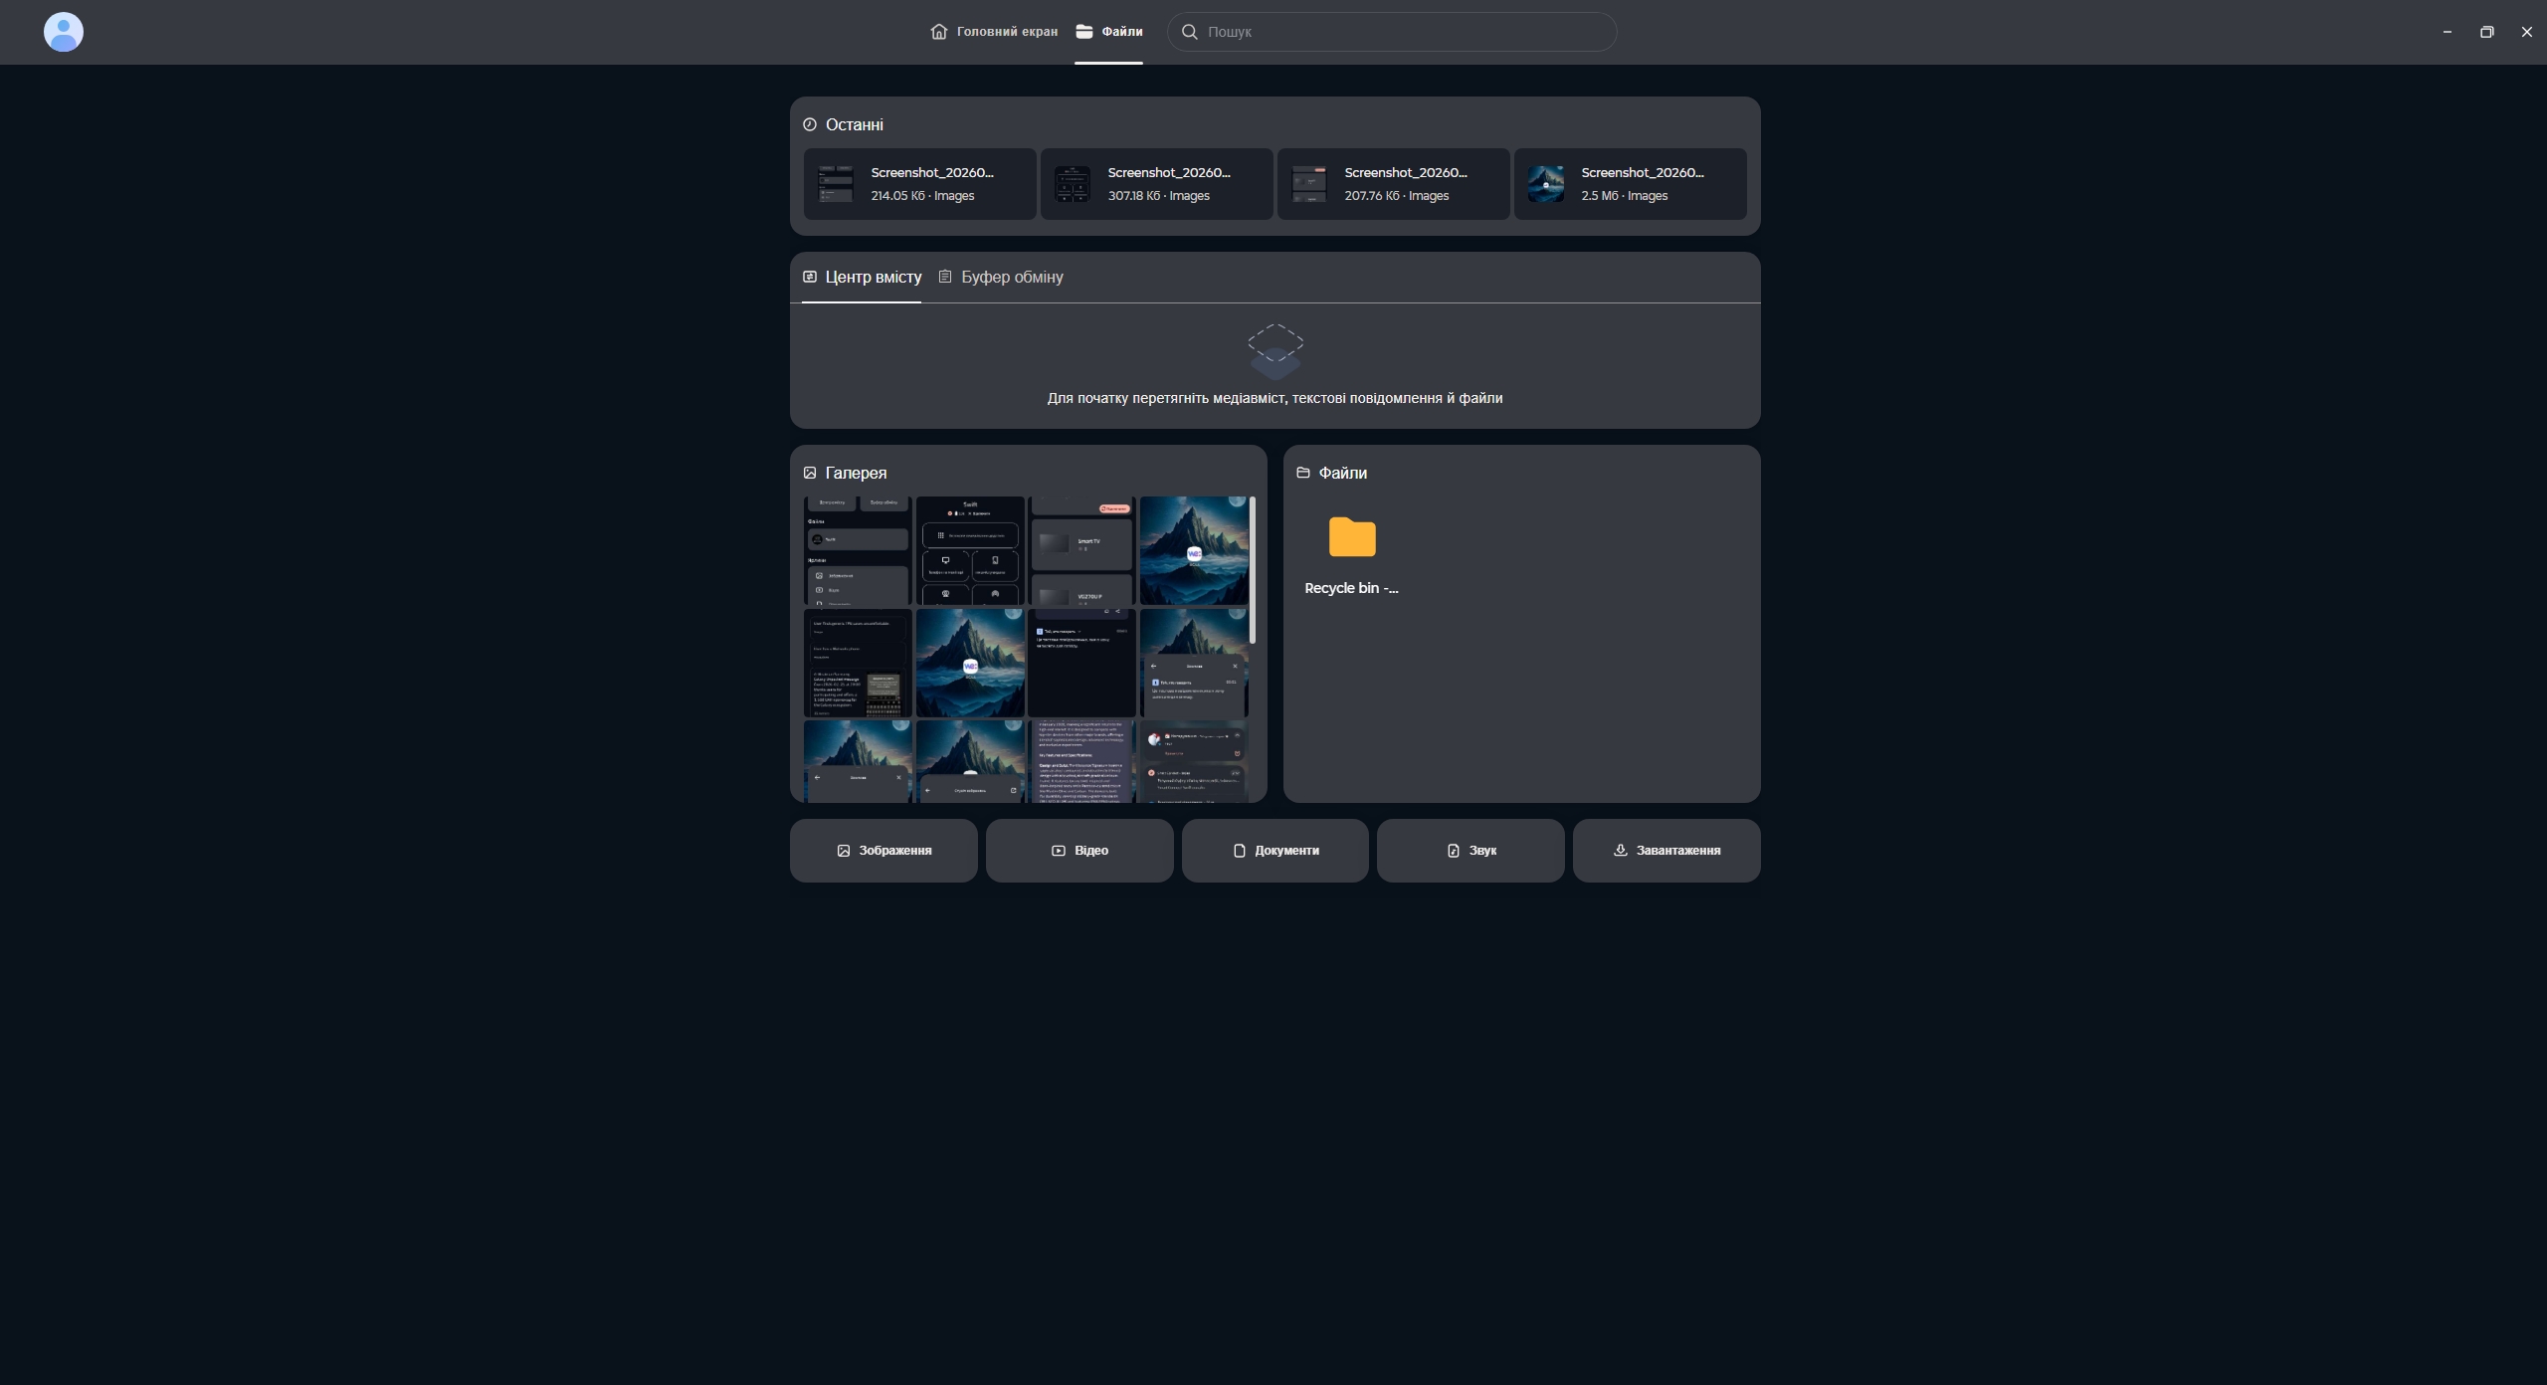This screenshot has height=1385, width=2547.
Task: Click the Файли panel header icon
Action: point(1303,473)
